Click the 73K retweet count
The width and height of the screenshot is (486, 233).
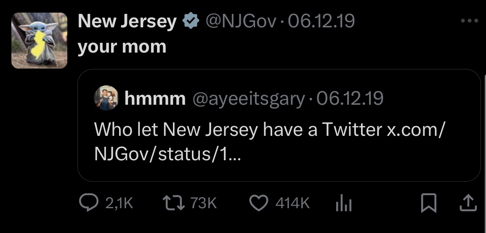point(204,204)
